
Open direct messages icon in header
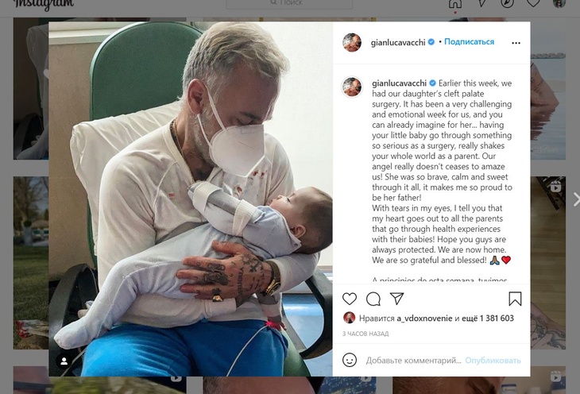[x=481, y=3]
